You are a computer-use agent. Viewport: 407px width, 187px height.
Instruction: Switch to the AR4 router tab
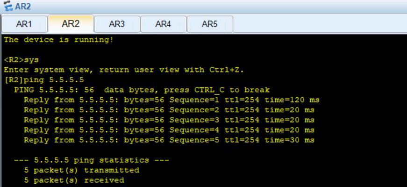point(163,24)
